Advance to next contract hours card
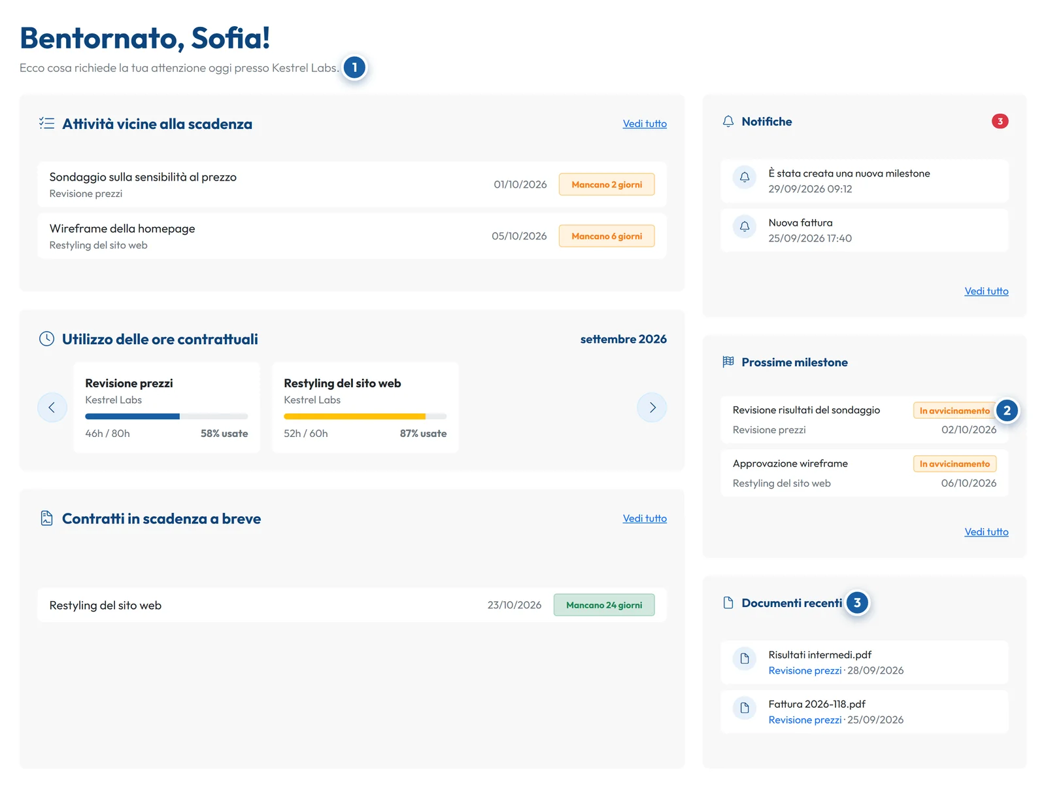 click(652, 408)
